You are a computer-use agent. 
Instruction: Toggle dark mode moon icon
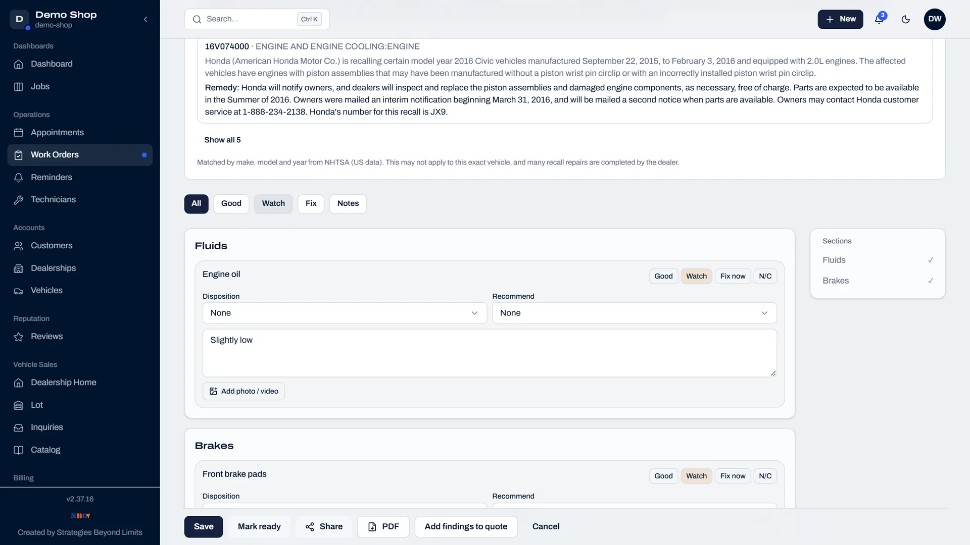(x=906, y=19)
